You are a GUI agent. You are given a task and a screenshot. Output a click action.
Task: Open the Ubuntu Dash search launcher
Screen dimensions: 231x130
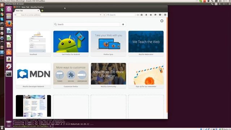(x=9, y=9)
